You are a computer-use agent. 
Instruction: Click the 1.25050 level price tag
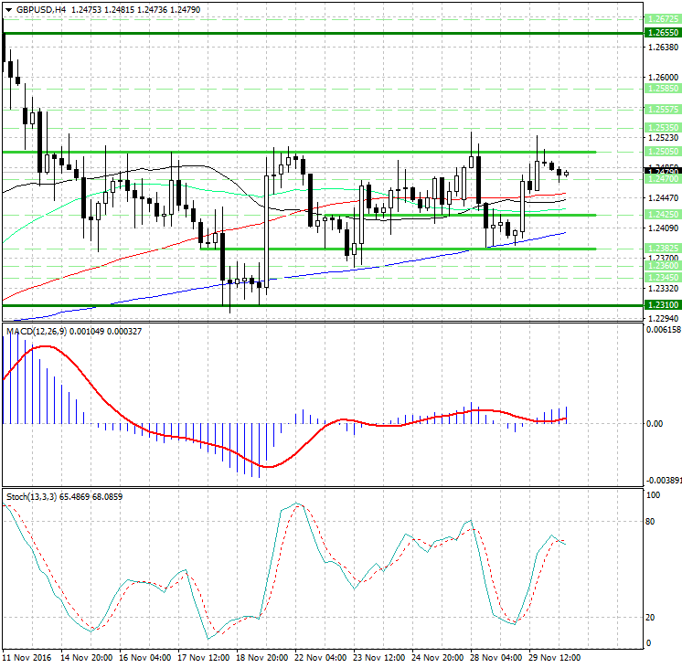point(663,152)
